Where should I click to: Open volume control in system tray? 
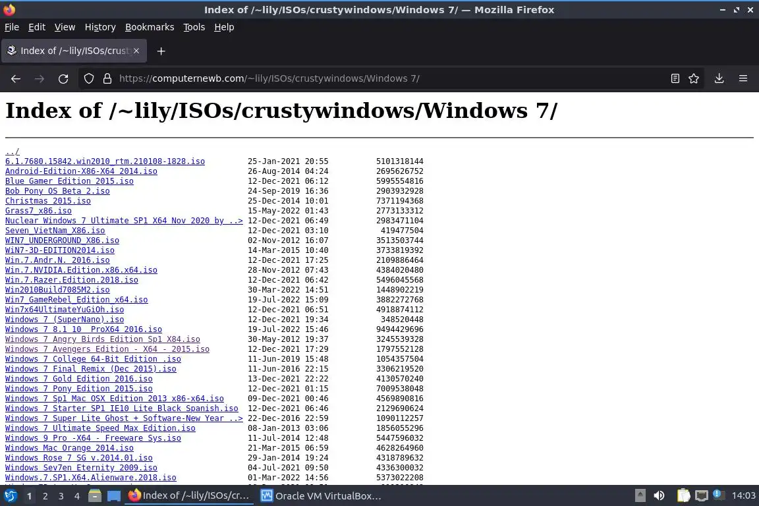(x=659, y=495)
